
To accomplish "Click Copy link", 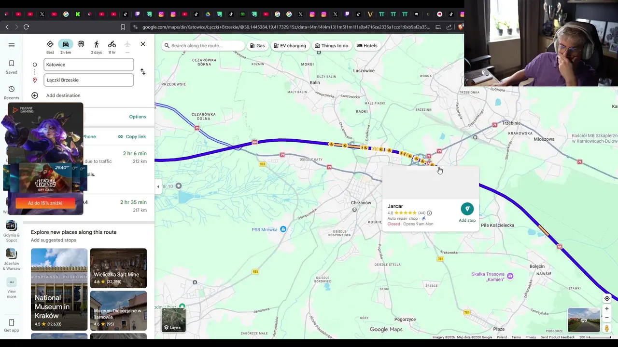I will 132,136.
